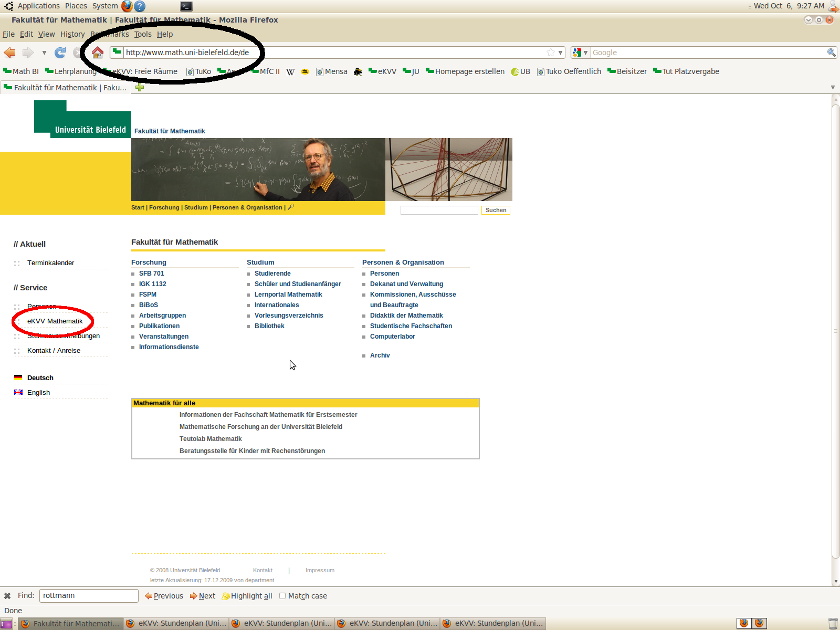Open the Wikipedia W bookmark icon
The height and width of the screenshot is (630, 840).
(290, 72)
